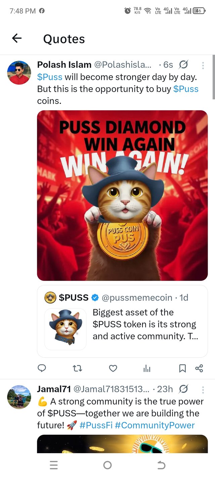215x477 pixels.
Task: Go back using the arrow icon
Action: coord(17,39)
